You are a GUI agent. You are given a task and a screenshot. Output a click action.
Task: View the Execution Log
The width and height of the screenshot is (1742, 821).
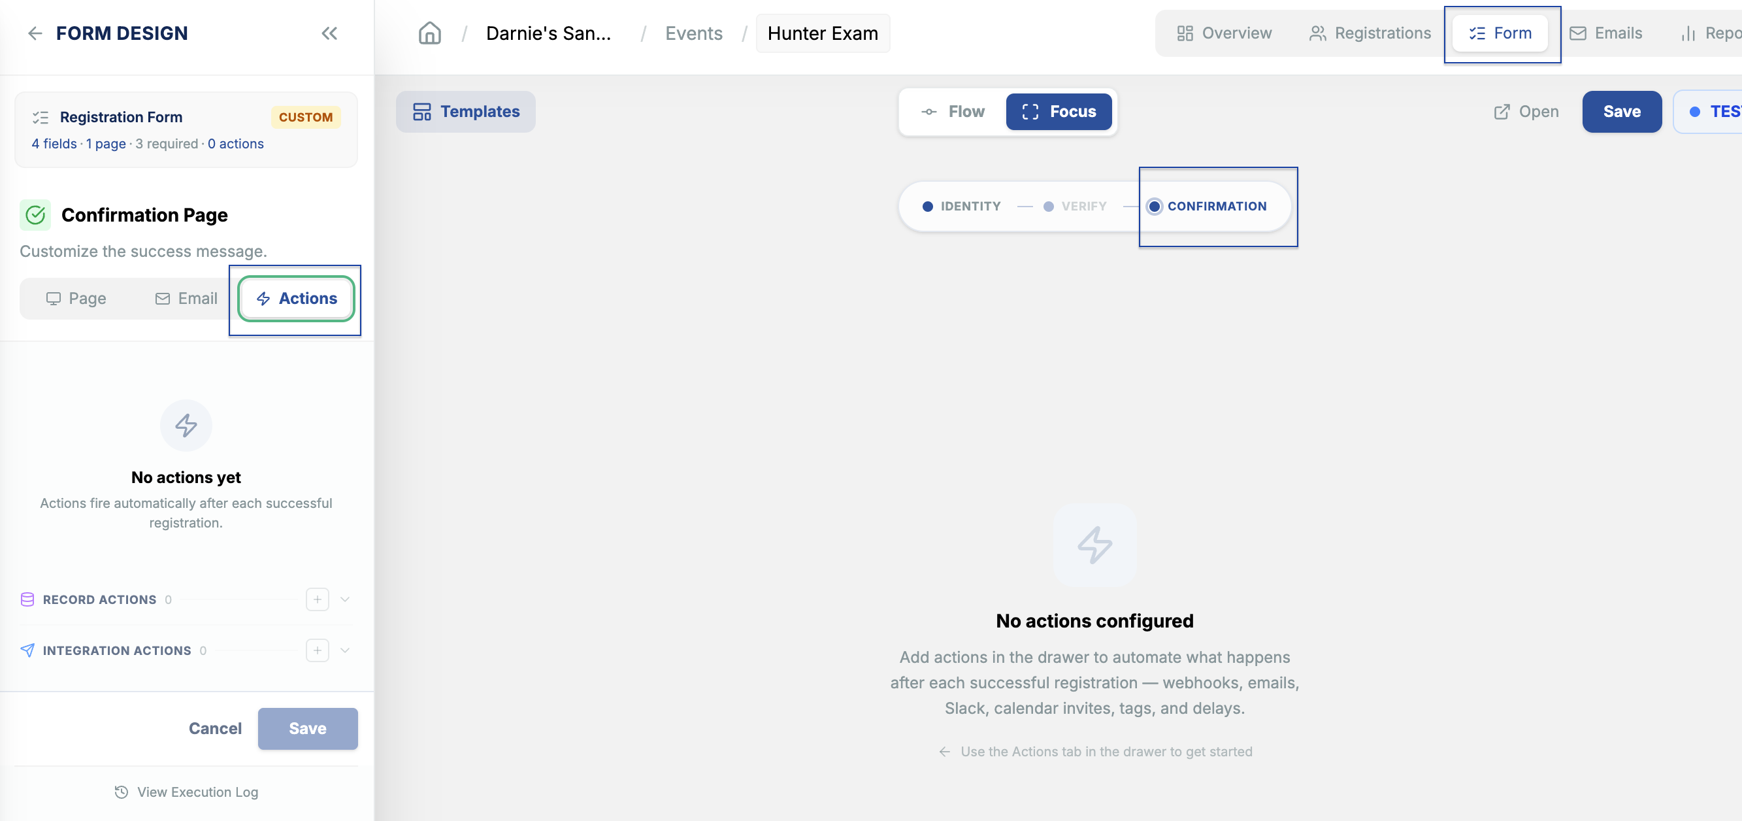coord(186,792)
